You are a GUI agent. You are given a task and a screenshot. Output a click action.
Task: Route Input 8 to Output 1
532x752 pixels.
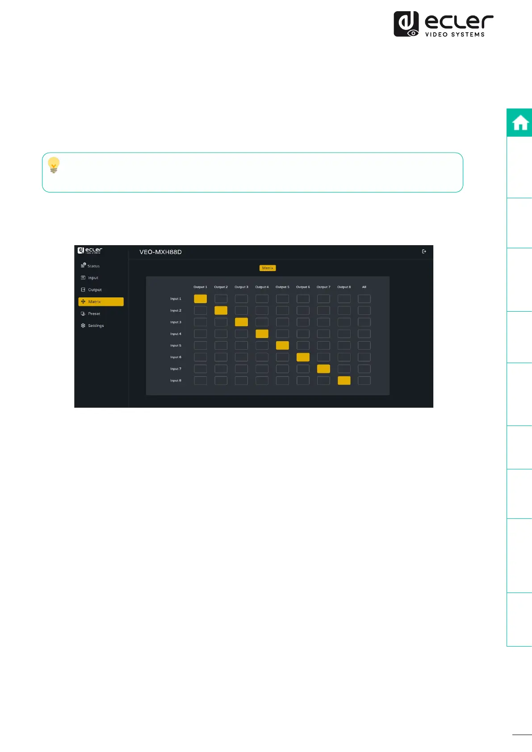pyautogui.click(x=200, y=380)
